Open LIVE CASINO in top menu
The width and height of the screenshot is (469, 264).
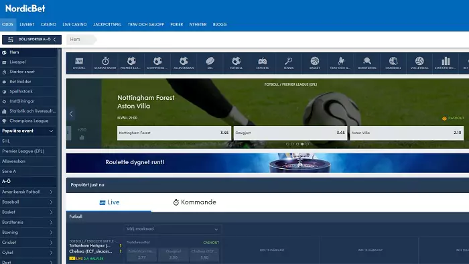point(75,25)
